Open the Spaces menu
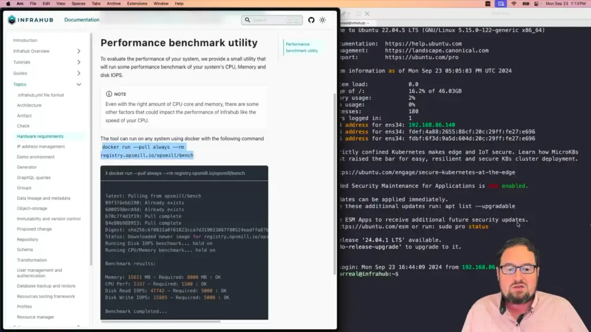Screen dimensions: 591x332 pos(78,3)
